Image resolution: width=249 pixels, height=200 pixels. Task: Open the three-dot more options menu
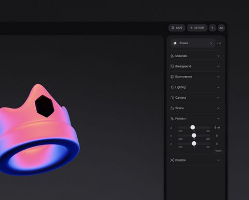tap(219, 43)
